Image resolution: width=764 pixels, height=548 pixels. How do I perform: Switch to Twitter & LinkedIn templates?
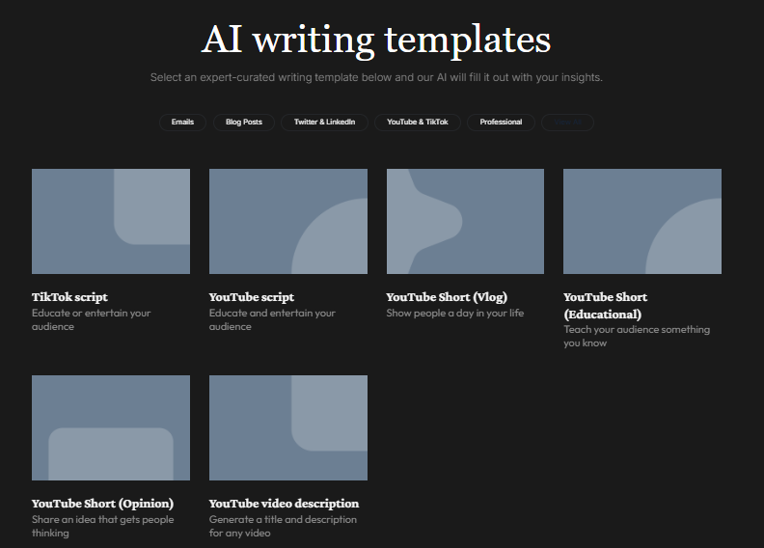pyautogui.click(x=324, y=123)
